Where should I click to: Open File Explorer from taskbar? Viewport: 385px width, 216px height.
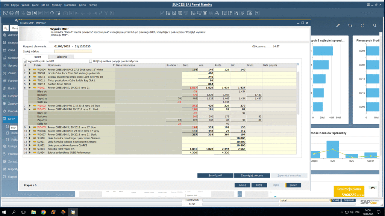pos(33,212)
